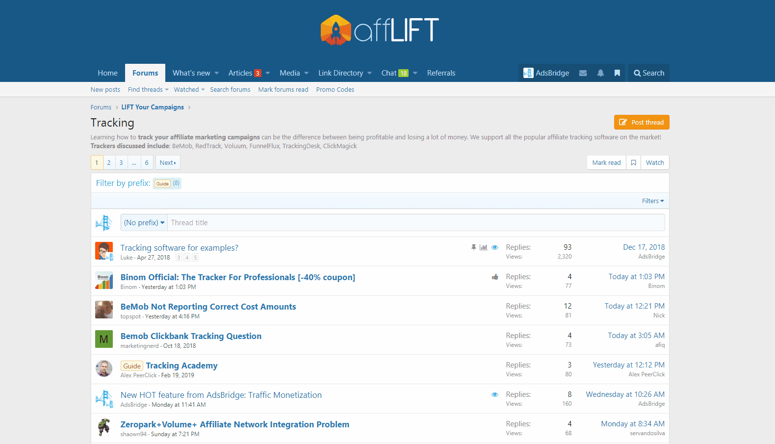
Task: Go to the Home tab
Action: [x=108, y=73]
